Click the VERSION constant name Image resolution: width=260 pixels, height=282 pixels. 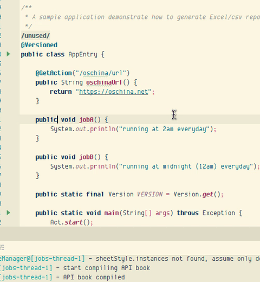coord(149,194)
